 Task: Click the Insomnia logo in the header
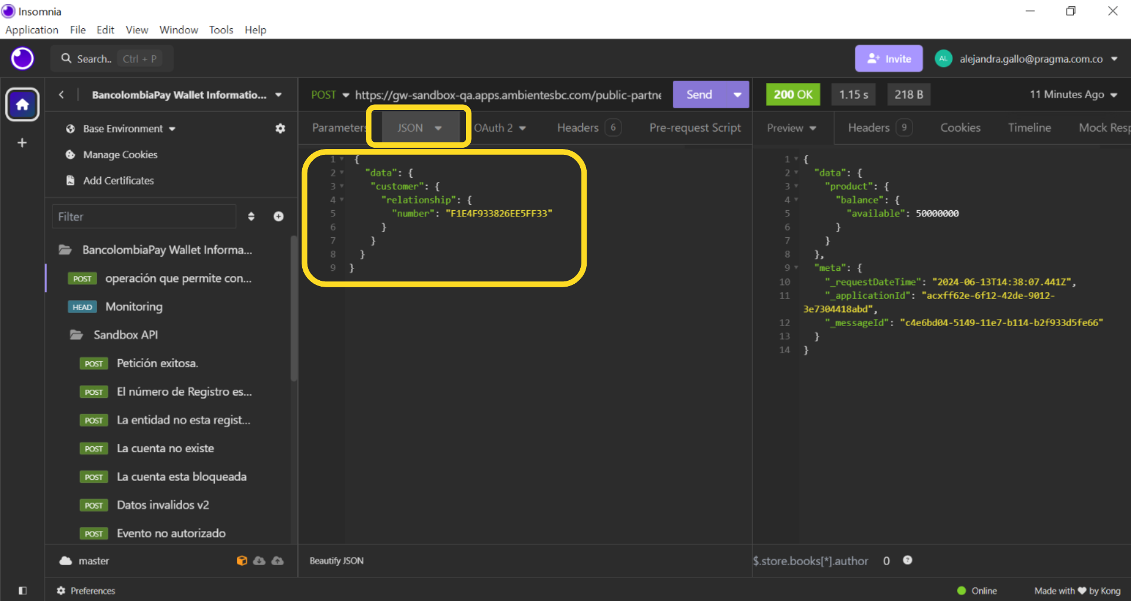coord(22,59)
